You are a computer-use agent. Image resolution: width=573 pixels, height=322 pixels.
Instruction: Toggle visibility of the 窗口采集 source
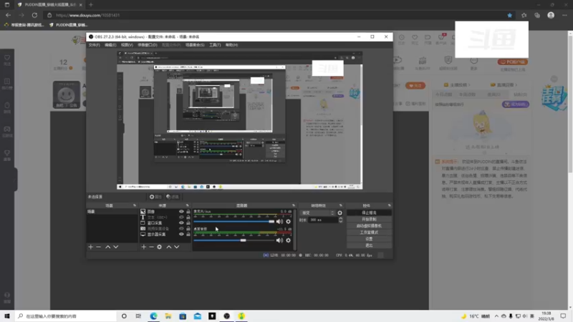[181, 223]
